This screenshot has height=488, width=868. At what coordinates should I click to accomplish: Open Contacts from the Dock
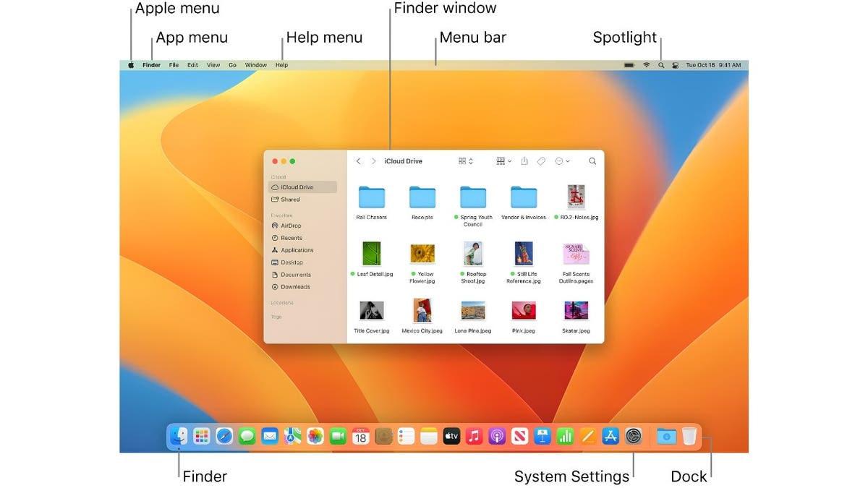383,436
